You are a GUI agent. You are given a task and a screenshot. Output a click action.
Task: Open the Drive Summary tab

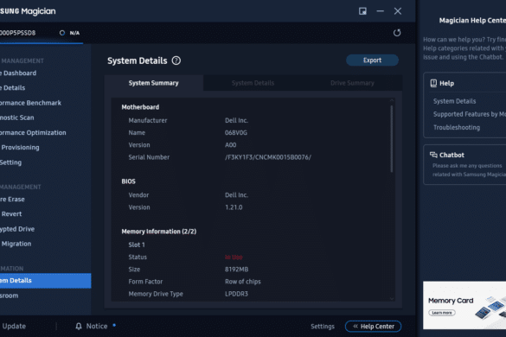click(x=352, y=83)
